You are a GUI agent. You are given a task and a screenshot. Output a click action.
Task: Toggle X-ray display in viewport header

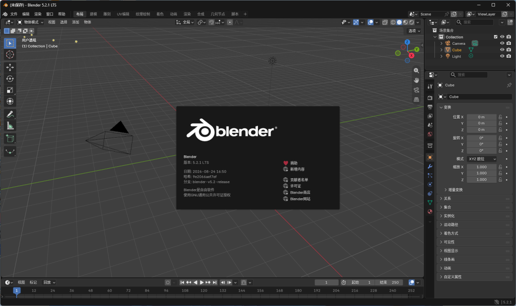point(385,22)
